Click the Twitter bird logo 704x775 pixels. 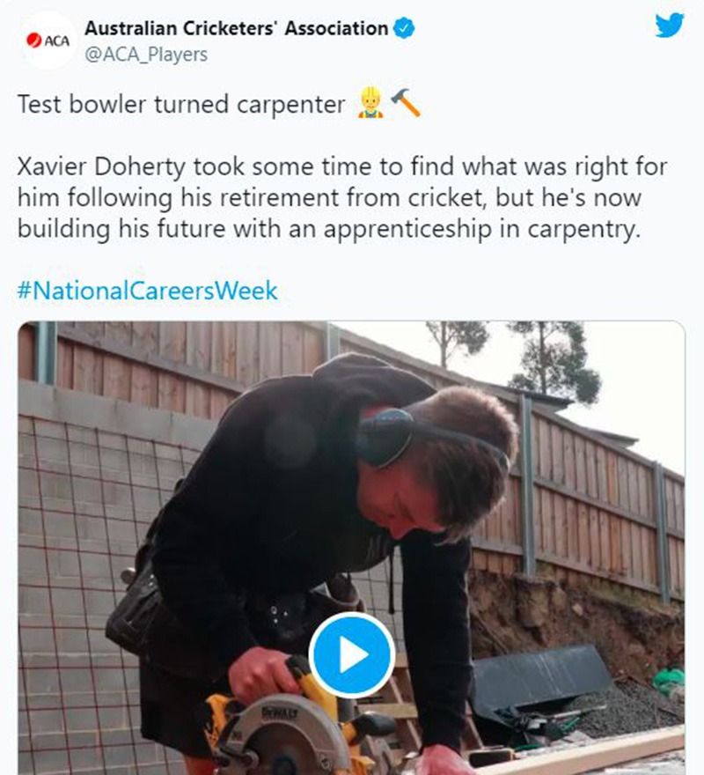click(x=670, y=26)
